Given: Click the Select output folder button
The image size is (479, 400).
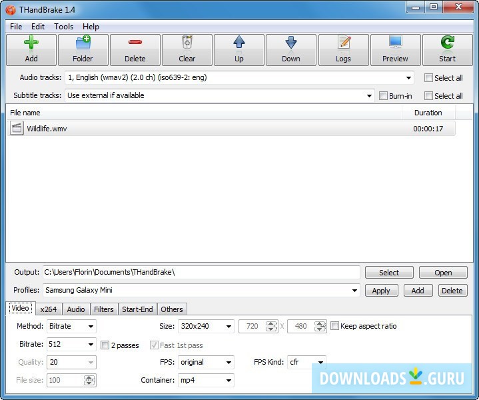Looking at the screenshot, I should coord(389,273).
